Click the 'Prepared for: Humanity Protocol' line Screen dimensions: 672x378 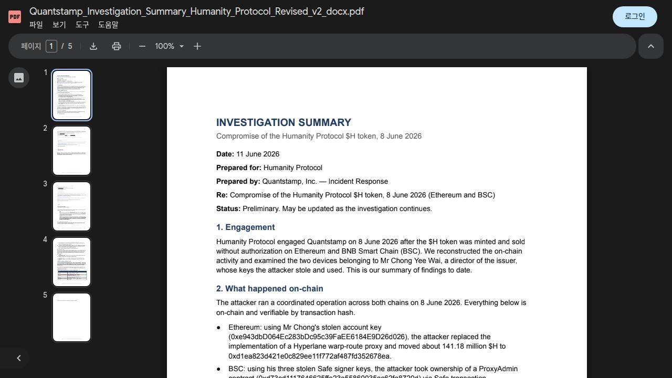click(x=269, y=167)
